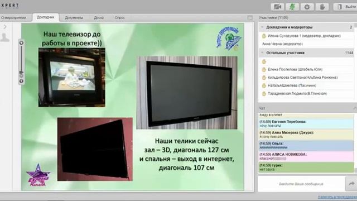
Task: Select the Докладчик tab
Action: pos(46,17)
